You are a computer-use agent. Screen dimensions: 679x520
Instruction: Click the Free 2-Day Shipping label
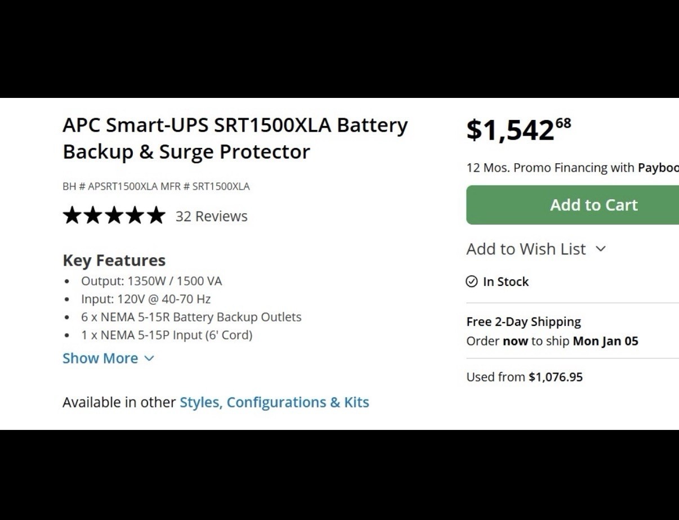524,322
